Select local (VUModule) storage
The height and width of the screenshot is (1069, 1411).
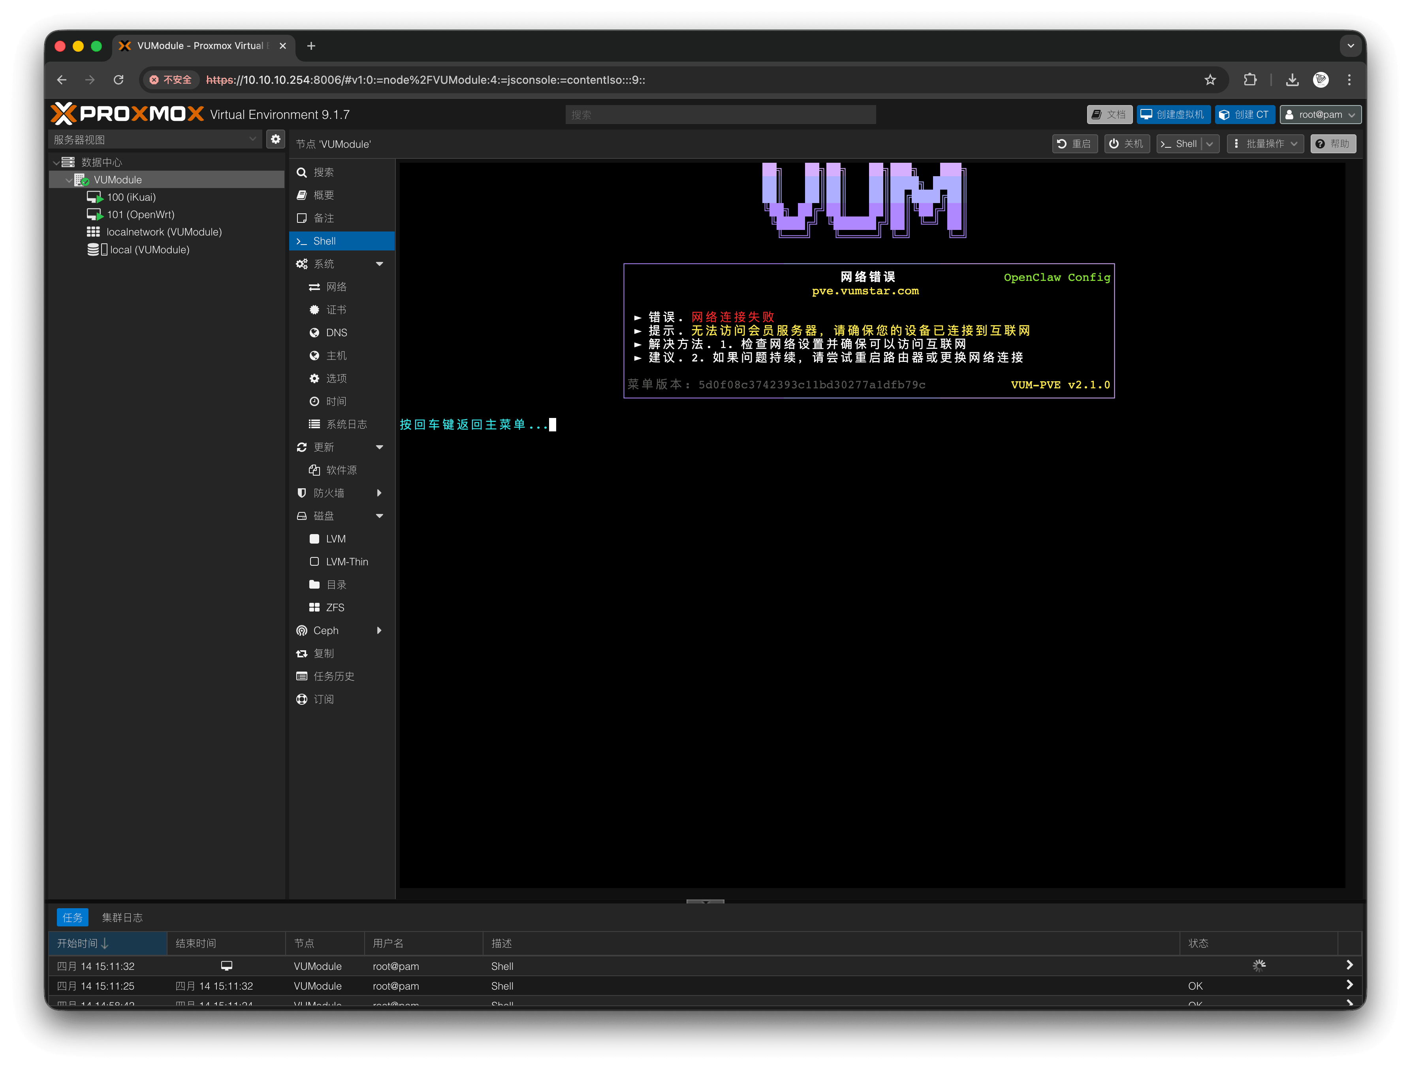tap(149, 250)
